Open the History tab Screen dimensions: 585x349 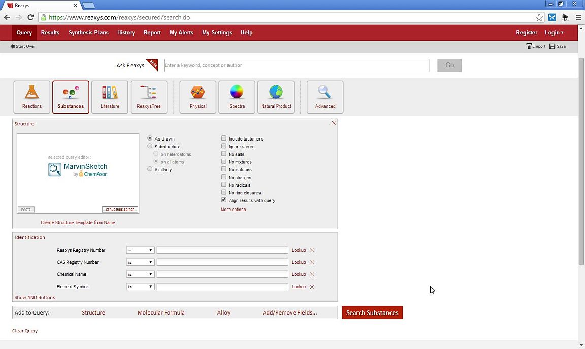(126, 33)
